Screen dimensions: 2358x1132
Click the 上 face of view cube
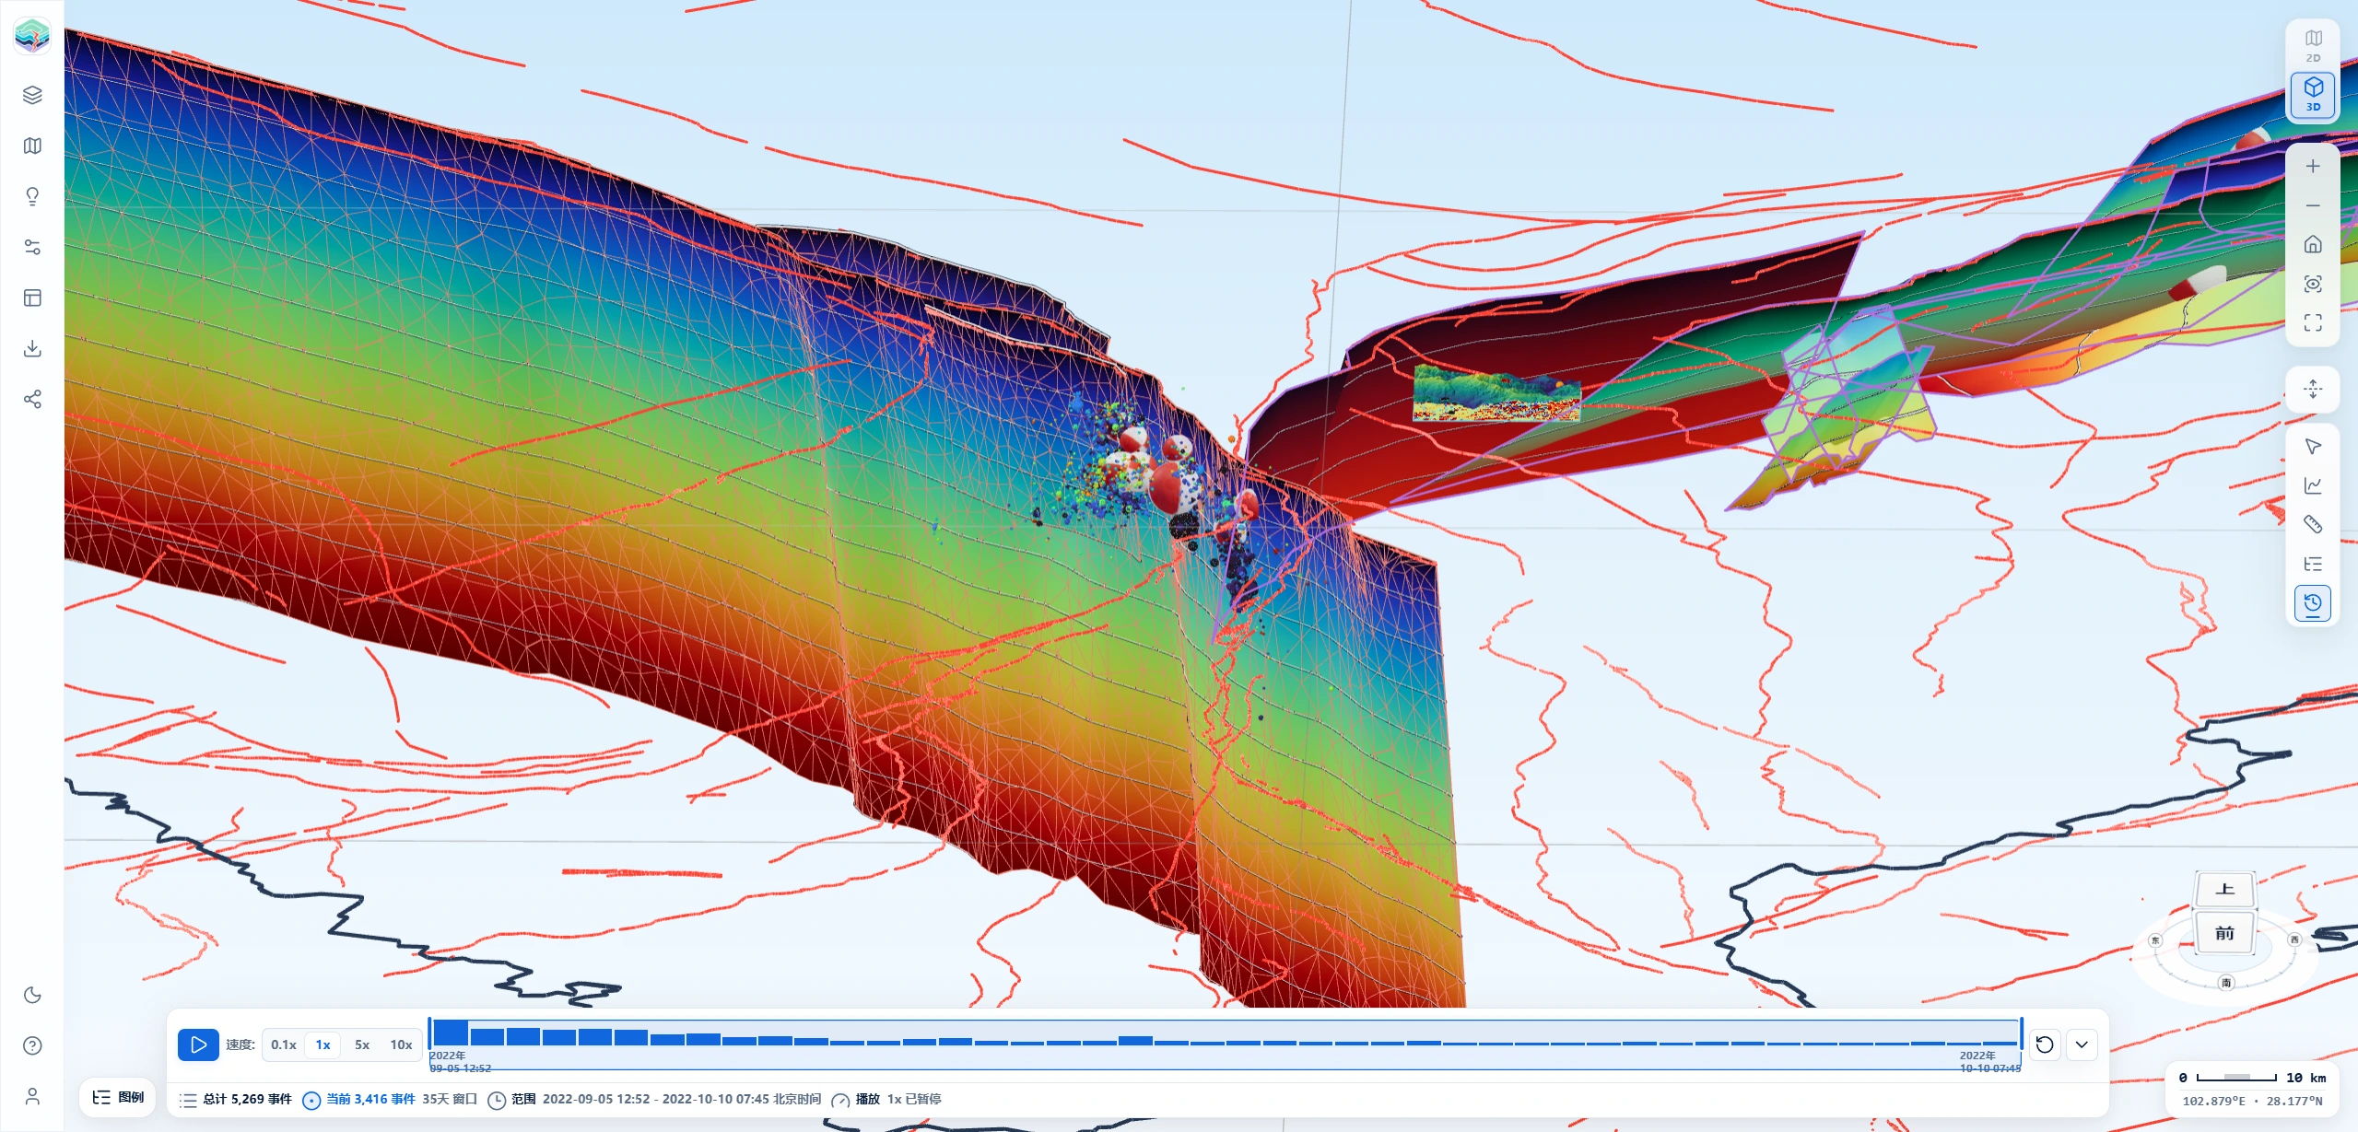pos(2225,890)
